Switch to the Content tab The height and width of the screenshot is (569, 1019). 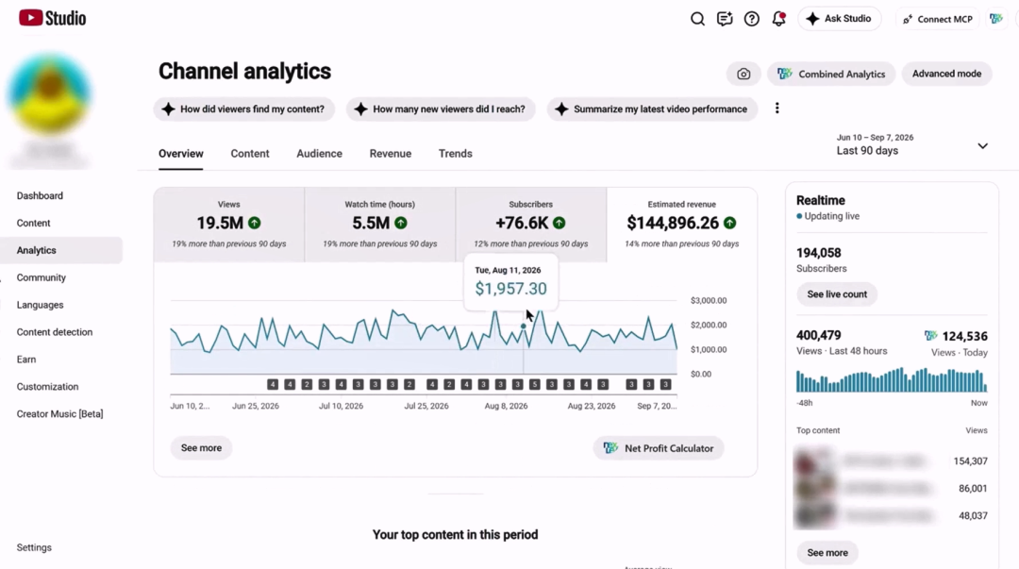click(x=249, y=154)
